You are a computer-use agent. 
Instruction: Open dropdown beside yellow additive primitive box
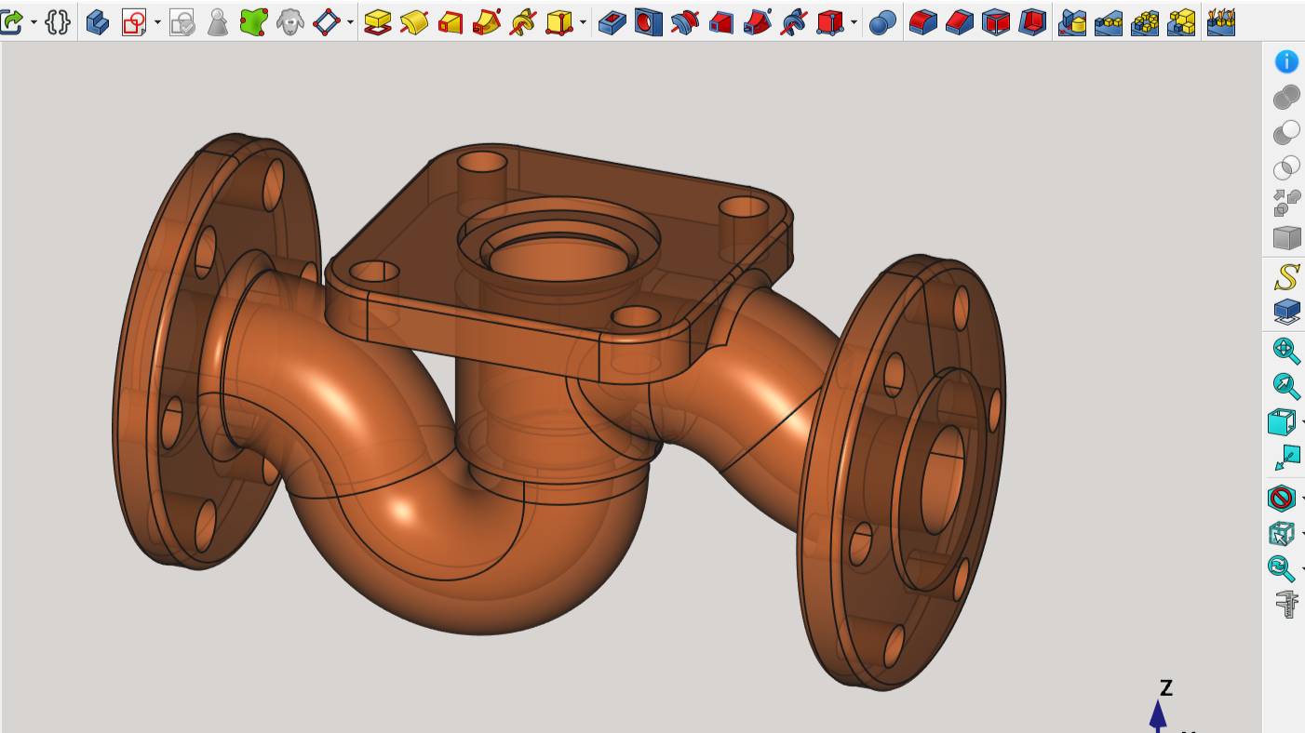click(583, 22)
